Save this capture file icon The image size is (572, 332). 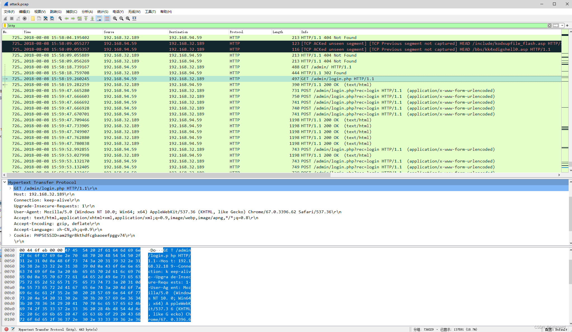[39, 18]
